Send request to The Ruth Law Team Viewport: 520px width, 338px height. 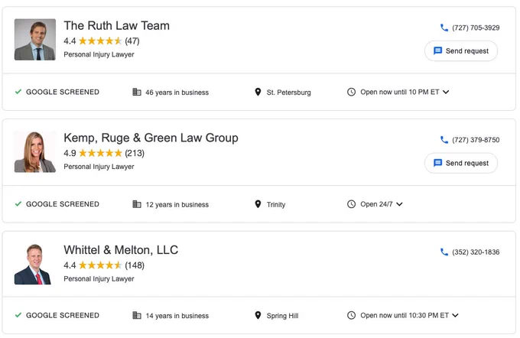pyautogui.click(x=461, y=50)
